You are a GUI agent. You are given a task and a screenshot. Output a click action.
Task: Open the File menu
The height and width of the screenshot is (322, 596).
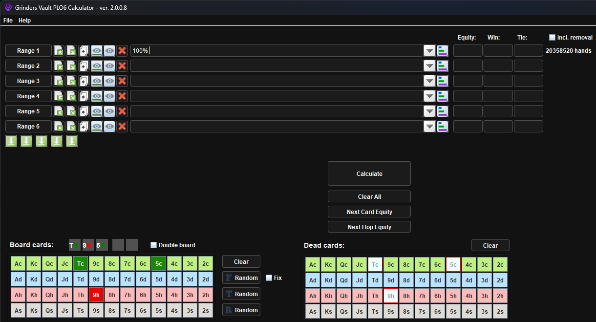coord(8,21)
